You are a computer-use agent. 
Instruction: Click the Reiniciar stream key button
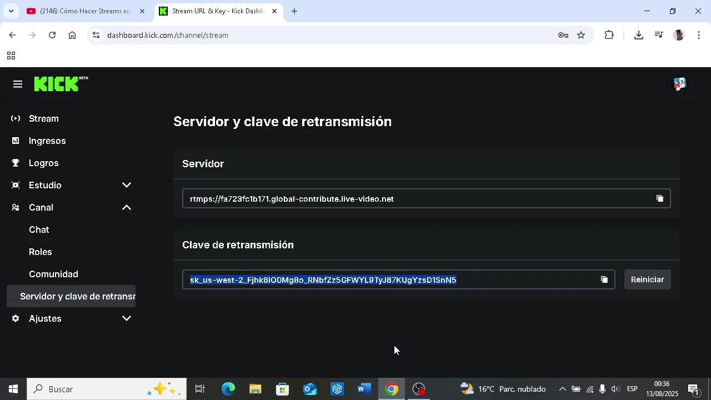tap(648, 279)
